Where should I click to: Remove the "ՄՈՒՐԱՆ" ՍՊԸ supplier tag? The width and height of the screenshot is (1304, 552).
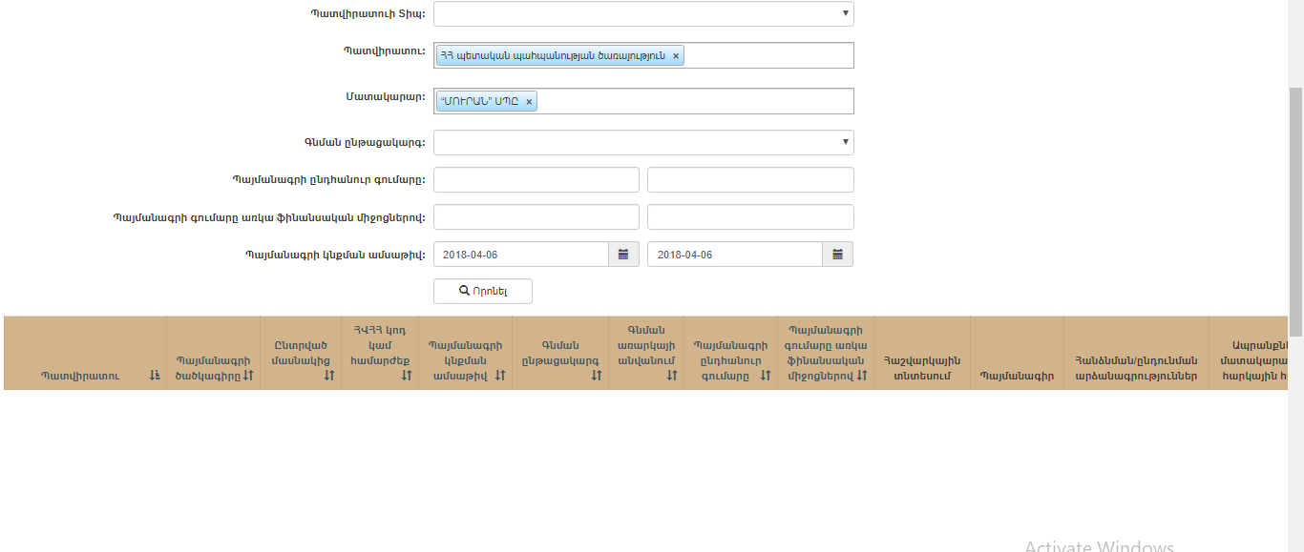(x=529, y=101)
